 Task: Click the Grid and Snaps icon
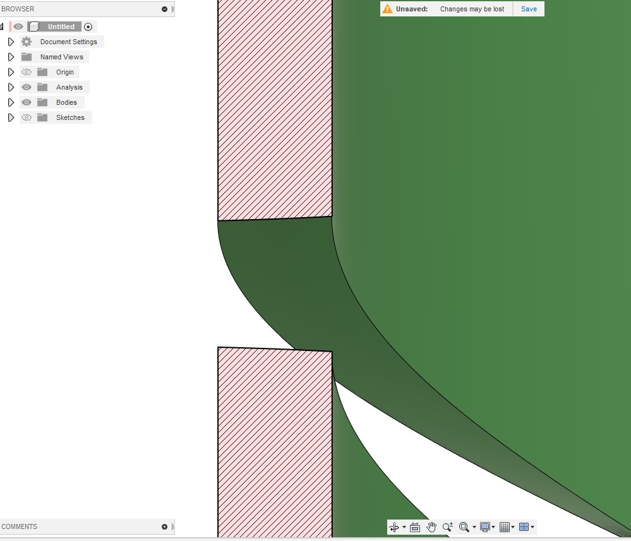(x=505, y=527)
